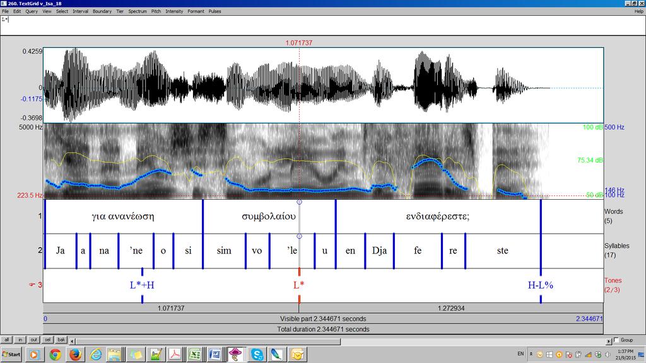The height and width of the screenshot is (363, 646).
Task: Open the Interval menu
Action: 80,11
